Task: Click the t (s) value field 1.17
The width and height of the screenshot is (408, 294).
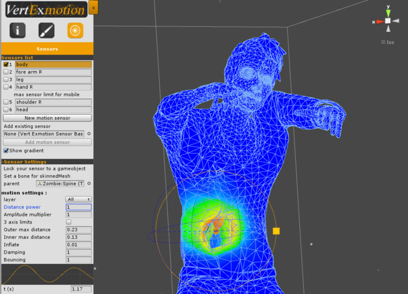Action: point(81,289)
